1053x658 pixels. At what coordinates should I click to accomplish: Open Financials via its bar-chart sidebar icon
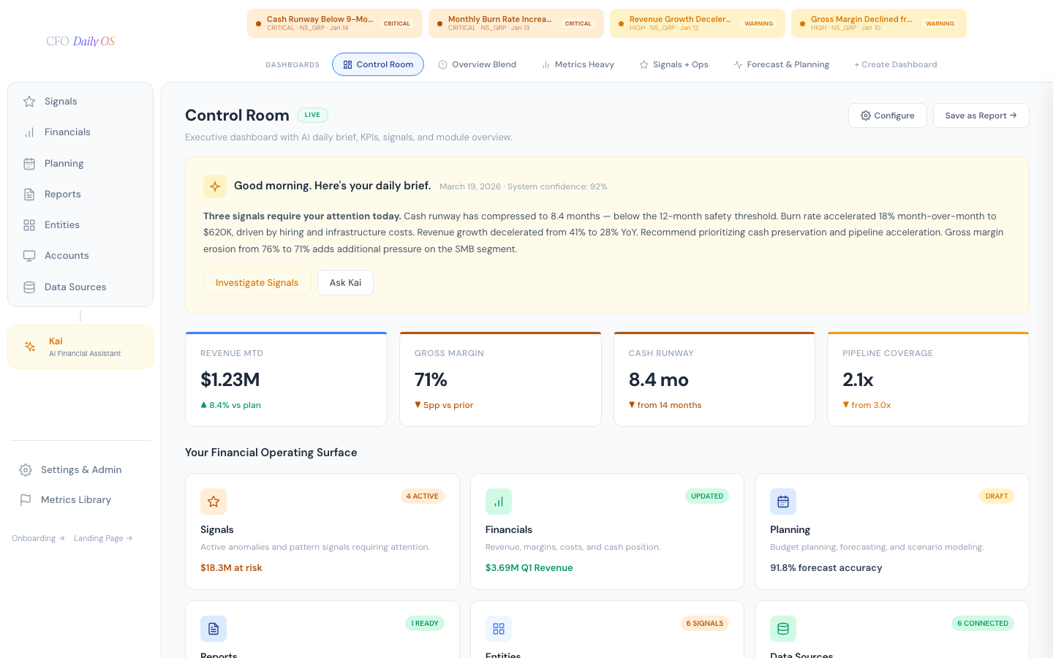pyautogui.click(x=29, y=132)
